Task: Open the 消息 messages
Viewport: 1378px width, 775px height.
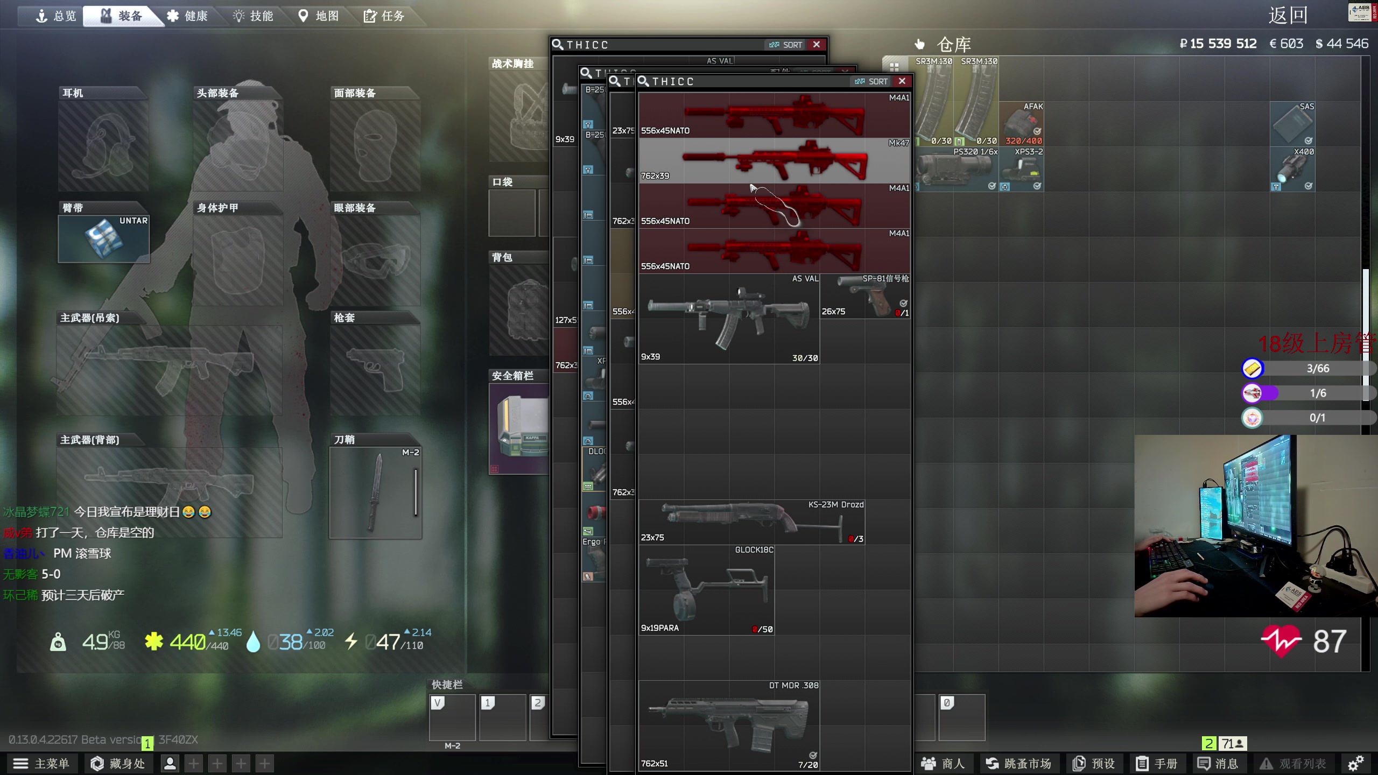Action: (1218, 763)
